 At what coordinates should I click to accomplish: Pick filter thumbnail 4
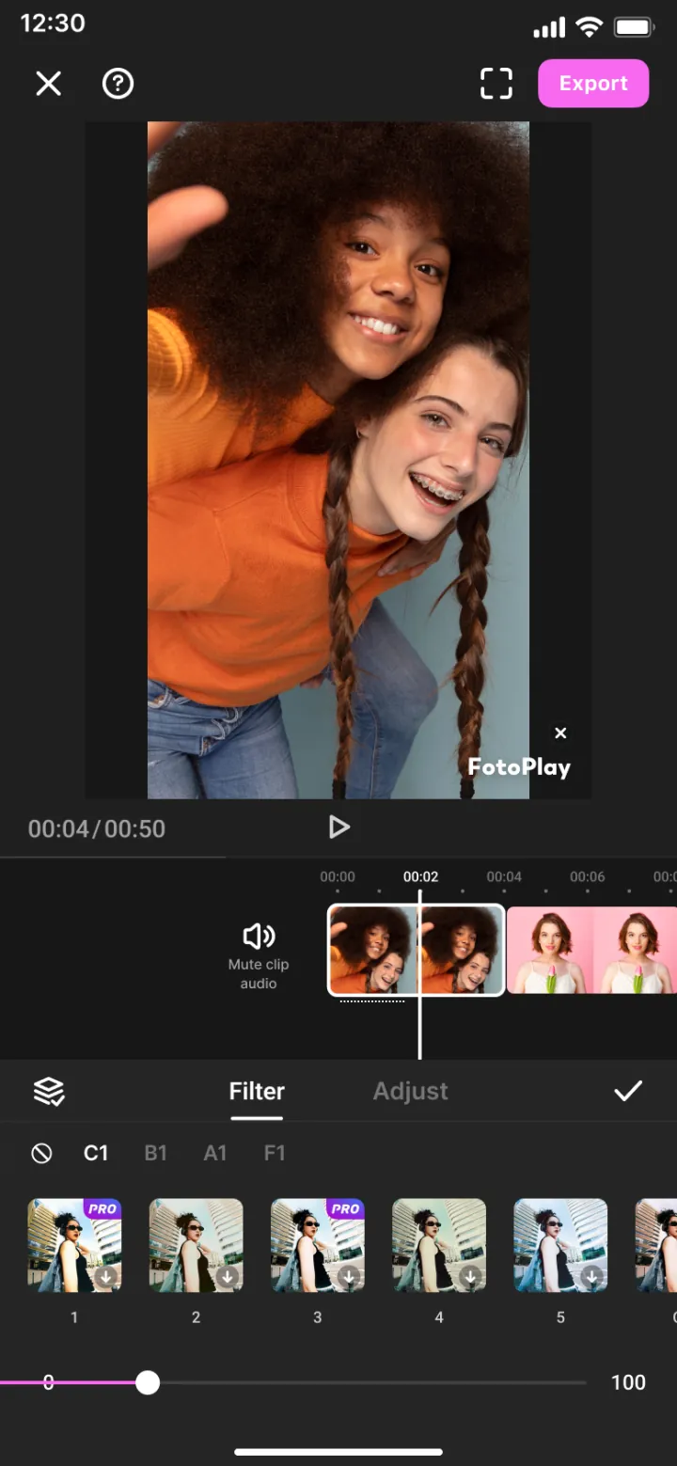tap(439, 1245)
